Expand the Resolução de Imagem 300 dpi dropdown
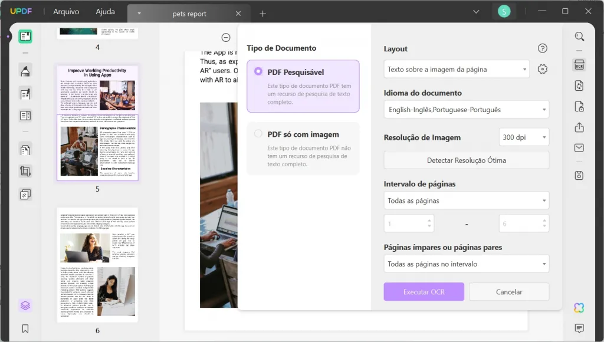The height and width of the screenshot is (342, 604). [x=524, y=137]
